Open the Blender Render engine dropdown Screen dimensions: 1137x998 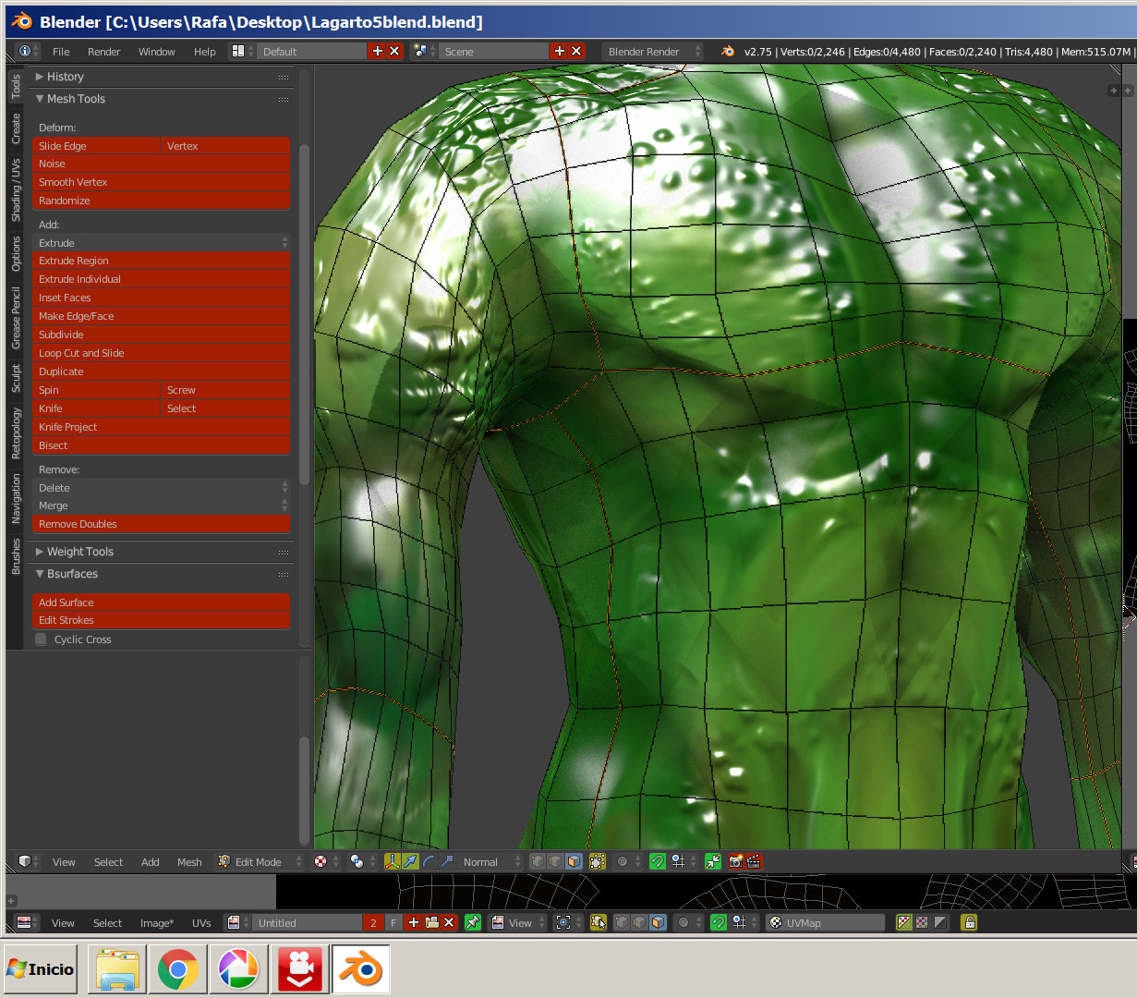652,52
